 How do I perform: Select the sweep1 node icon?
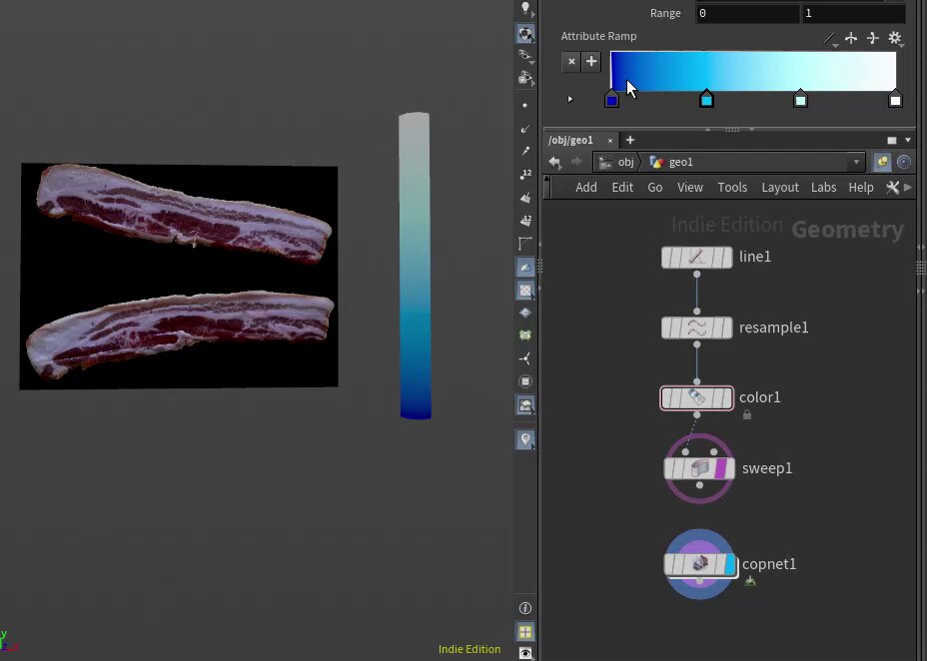[x=699, y=468]
